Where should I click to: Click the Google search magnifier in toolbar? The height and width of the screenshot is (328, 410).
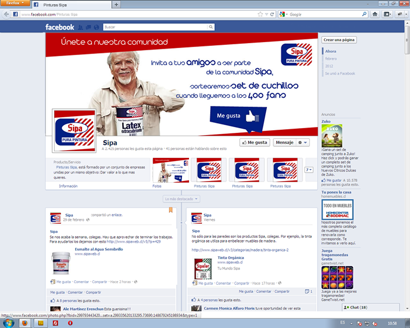click(x=364, y=14)
